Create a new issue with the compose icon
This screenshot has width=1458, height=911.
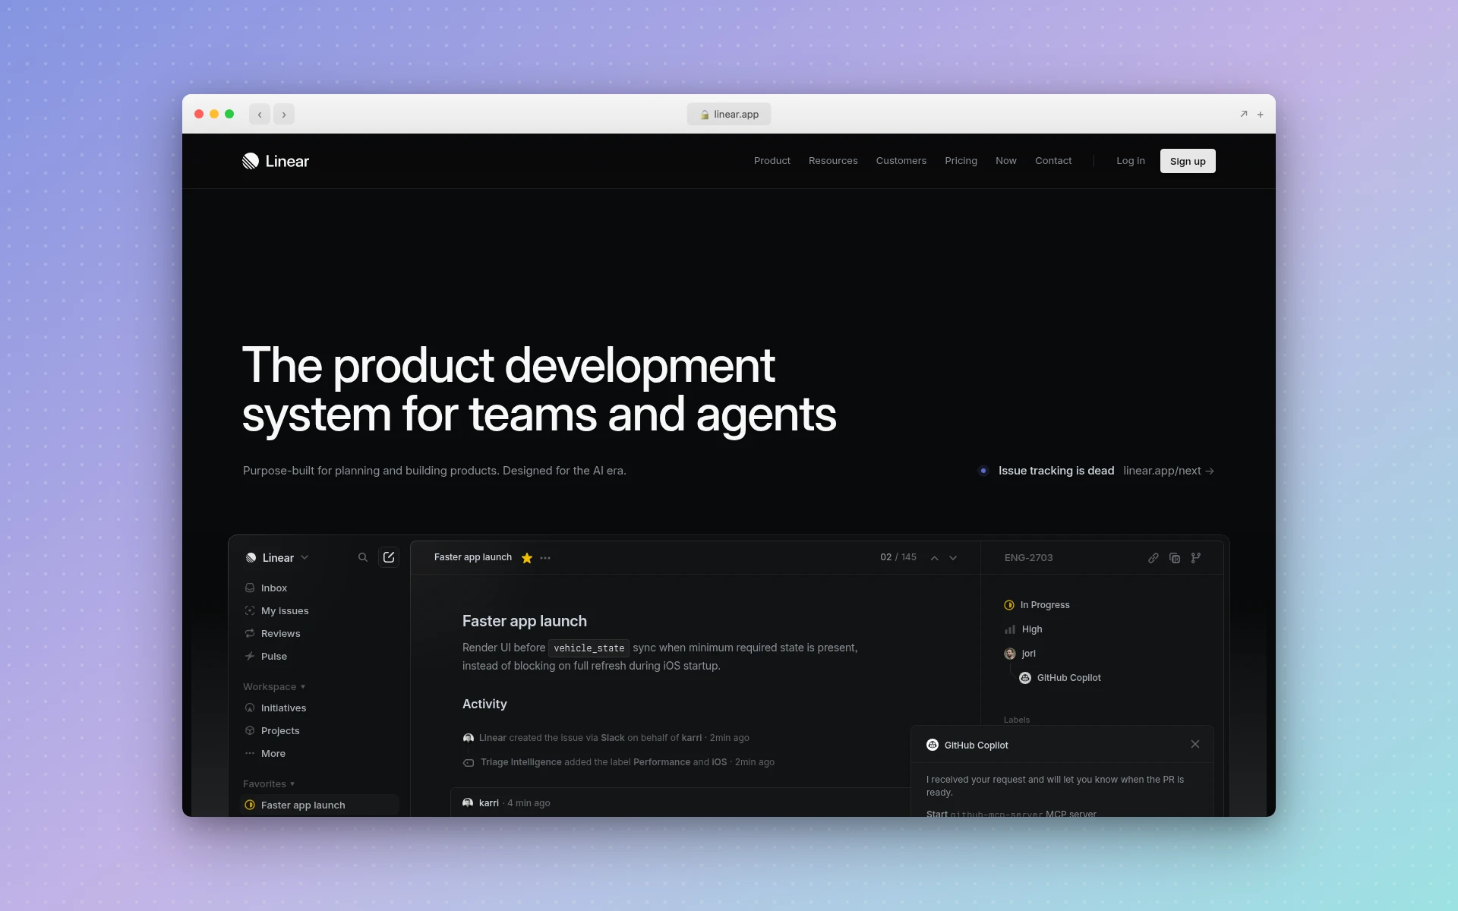pyautogui.click(x=389, y=556)
